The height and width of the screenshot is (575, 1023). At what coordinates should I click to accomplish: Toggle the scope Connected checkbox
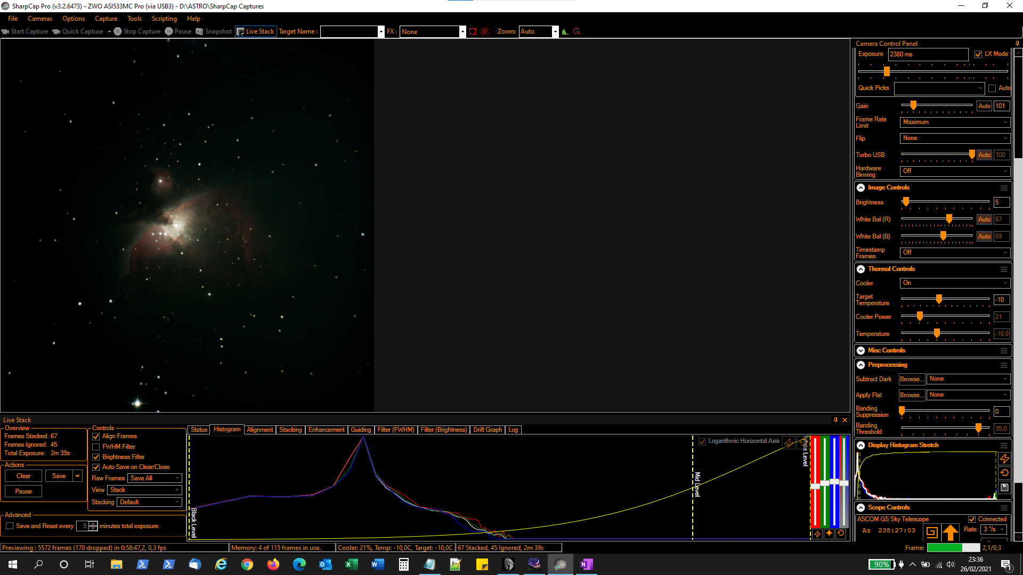(x=972, y=519)
